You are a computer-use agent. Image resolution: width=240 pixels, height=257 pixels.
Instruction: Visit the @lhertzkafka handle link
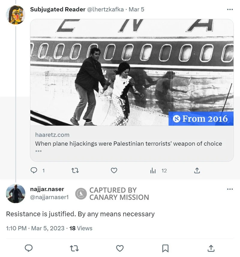click(105, 9)
